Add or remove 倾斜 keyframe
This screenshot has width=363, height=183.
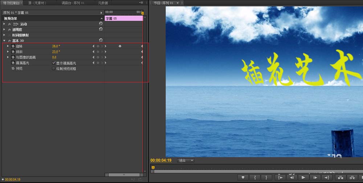pos(98,52)
